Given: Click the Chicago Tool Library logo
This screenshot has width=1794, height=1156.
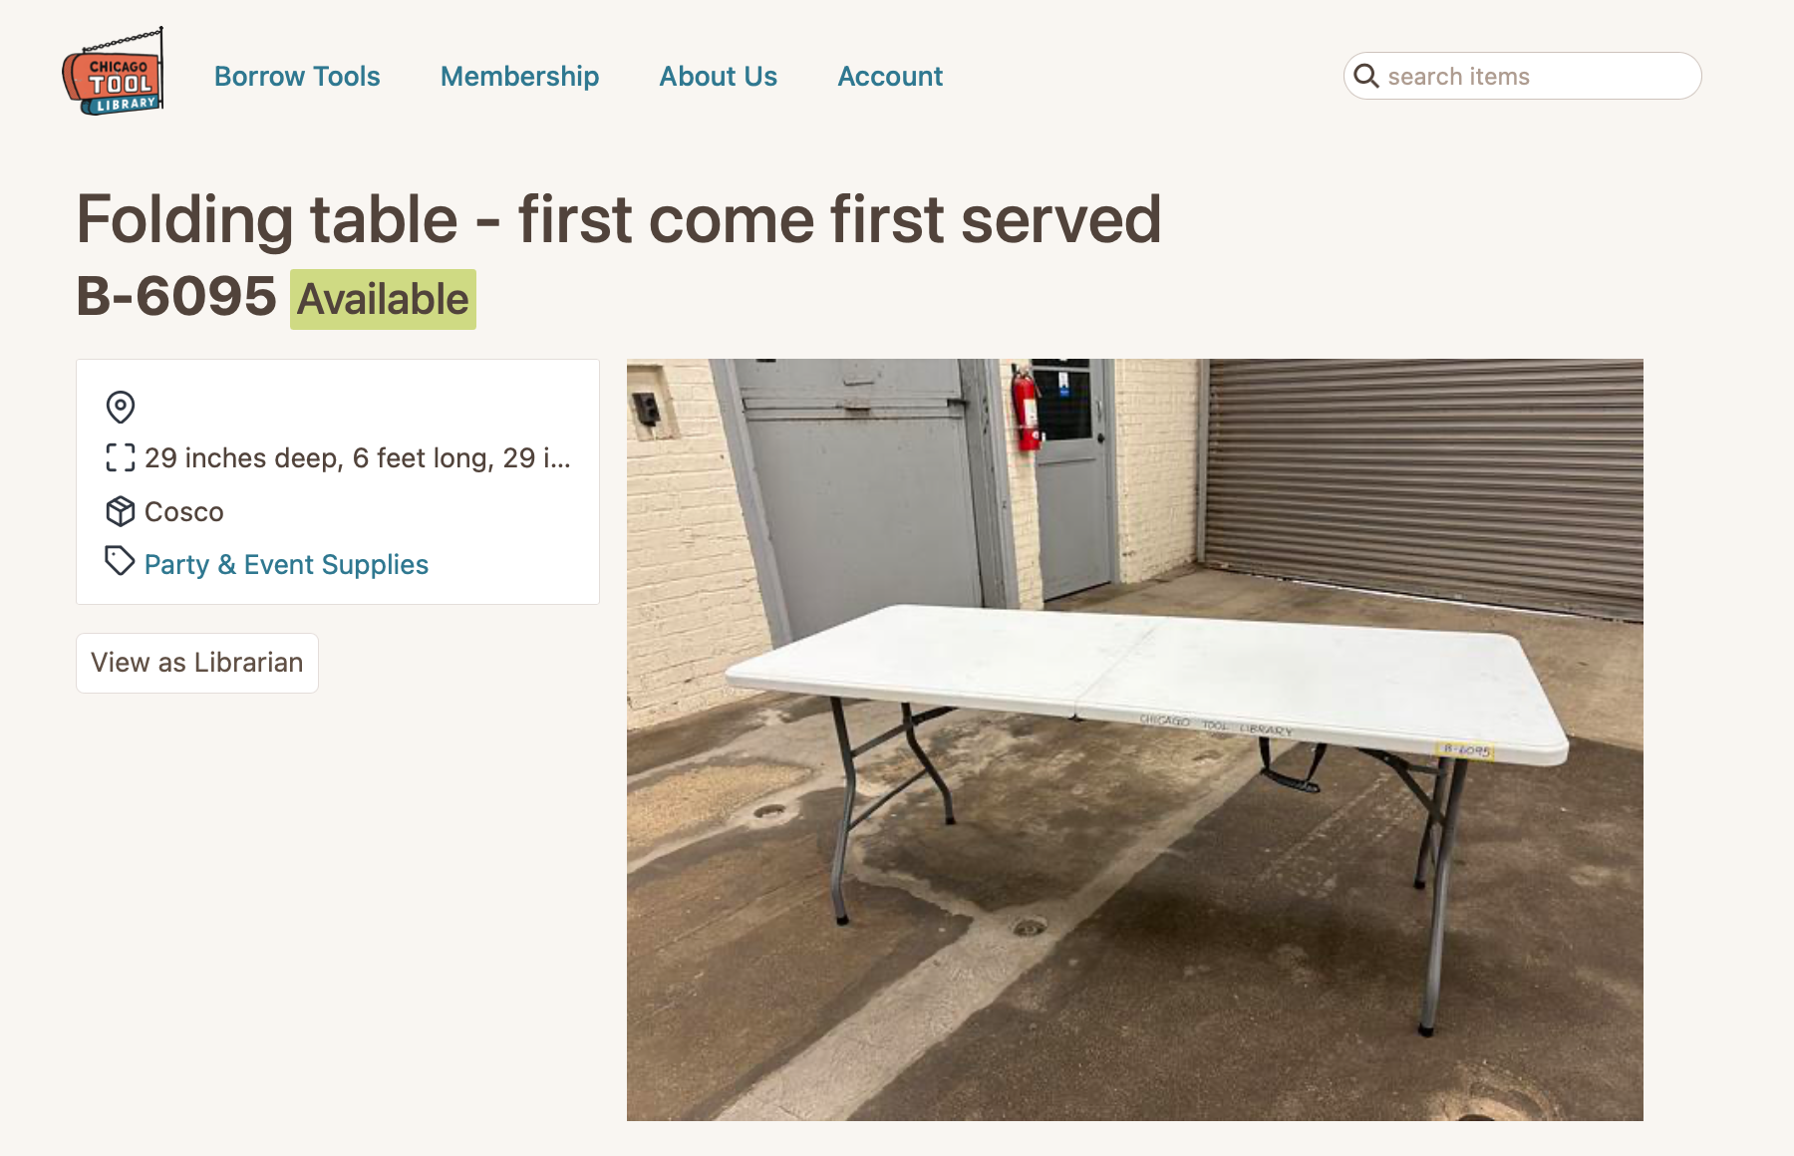Looking at the screenshot, I should 113,72.
